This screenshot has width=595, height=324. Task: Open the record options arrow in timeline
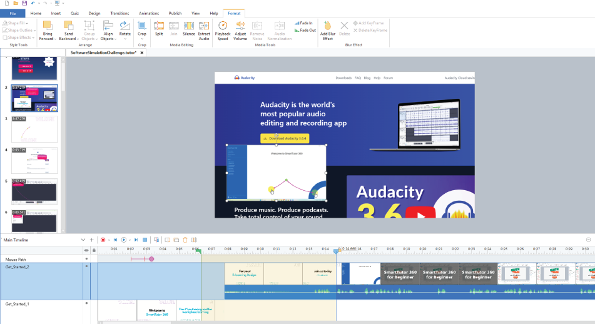tap(109, 240)
